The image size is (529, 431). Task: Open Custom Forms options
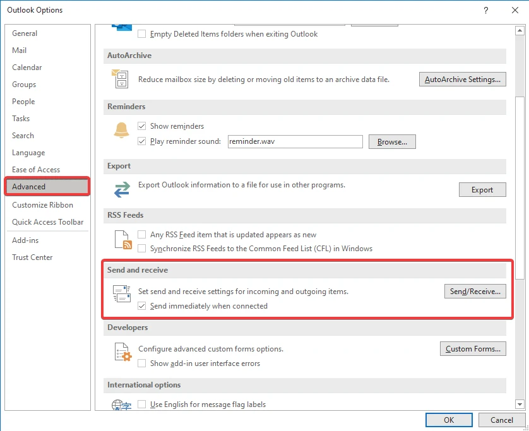[x=473, y=349]
